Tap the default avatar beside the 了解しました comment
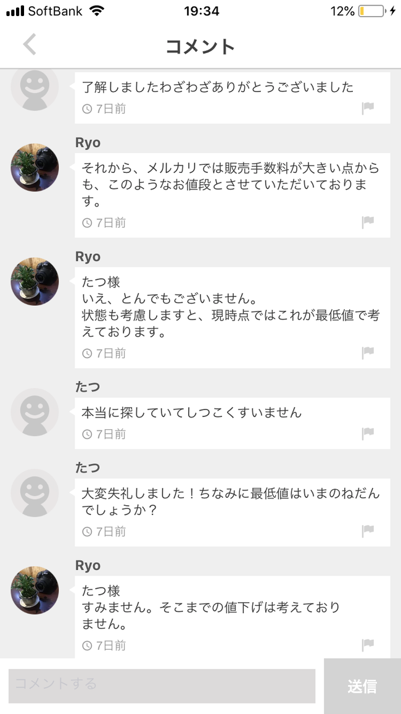This screenshot has width=401, height=714. click(x=35, y=90)
